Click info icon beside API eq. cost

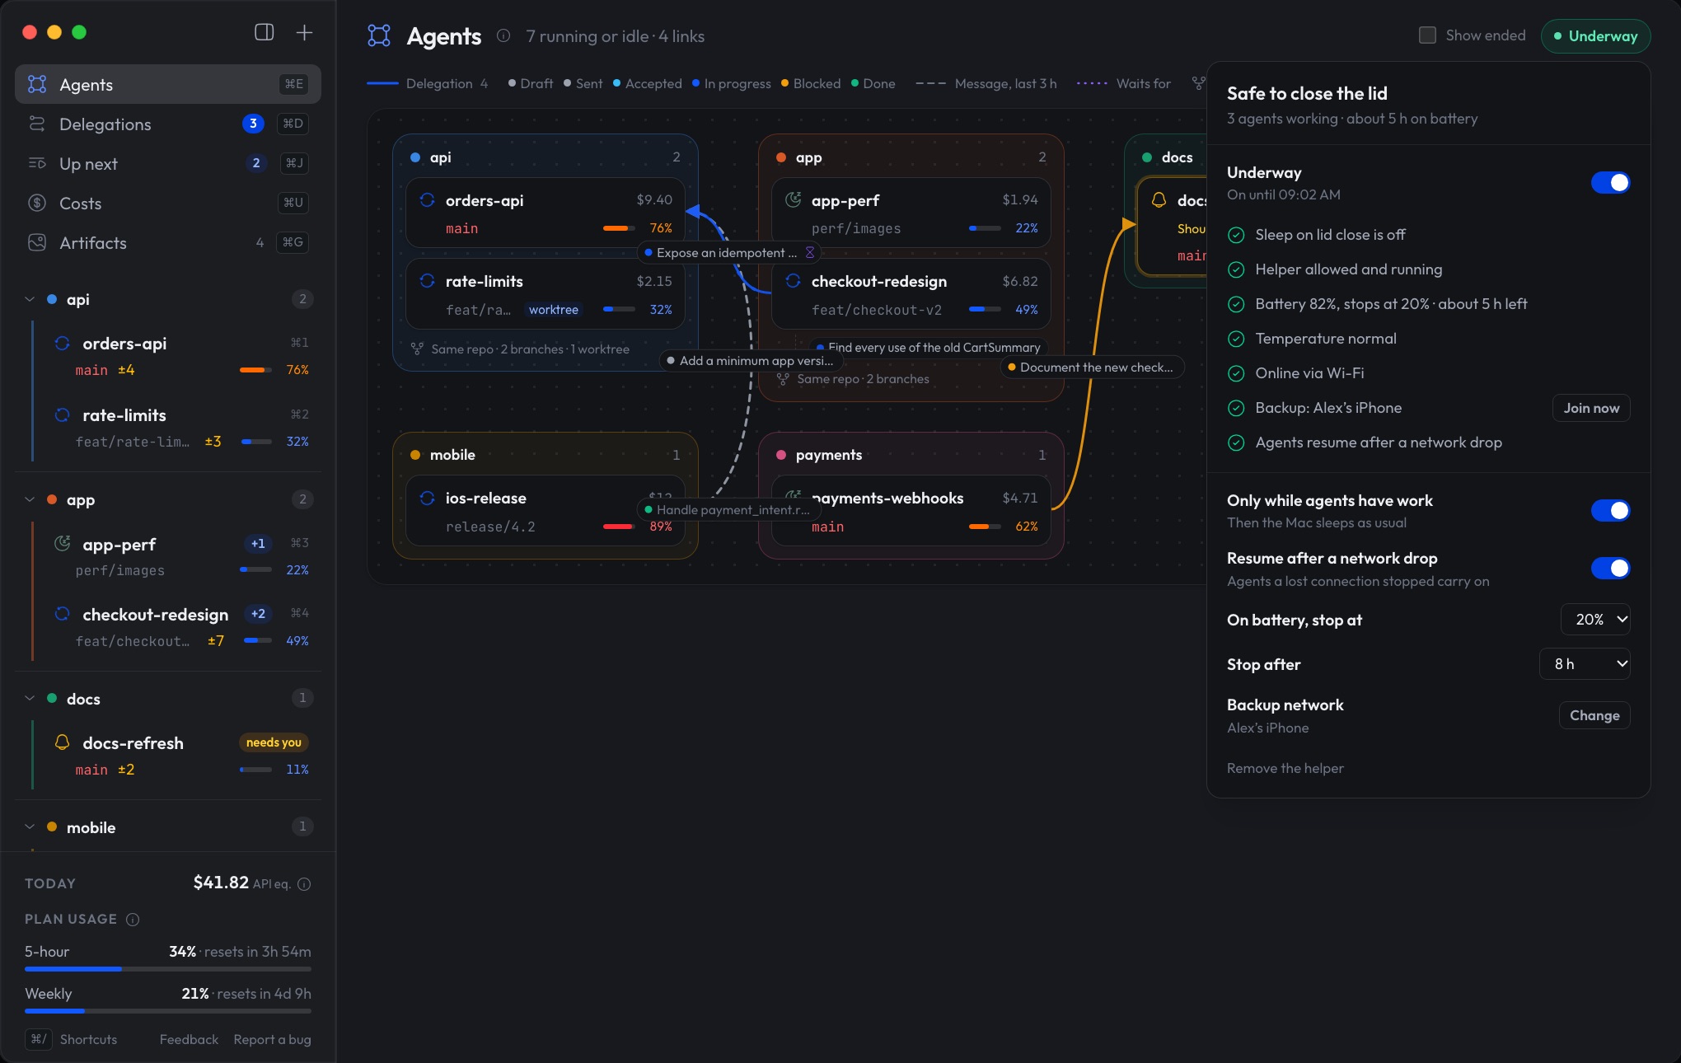pos(304,884)
